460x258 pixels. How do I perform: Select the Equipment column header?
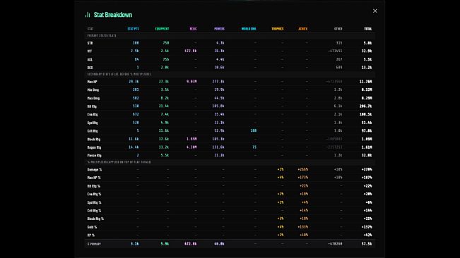pyautogui.click(x=163, y=29)
